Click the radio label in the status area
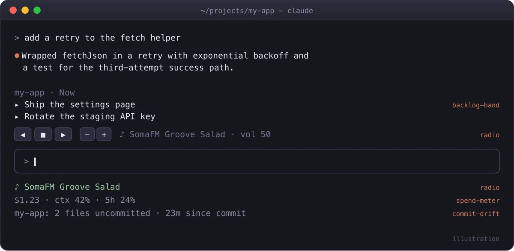The width and height of the screenshot is (514, 251). (490, 187)
